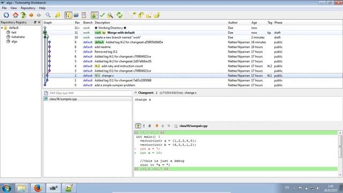Click the orange Back arrow icon
This screenshot has height=193, width=343.
pos(31,15)
